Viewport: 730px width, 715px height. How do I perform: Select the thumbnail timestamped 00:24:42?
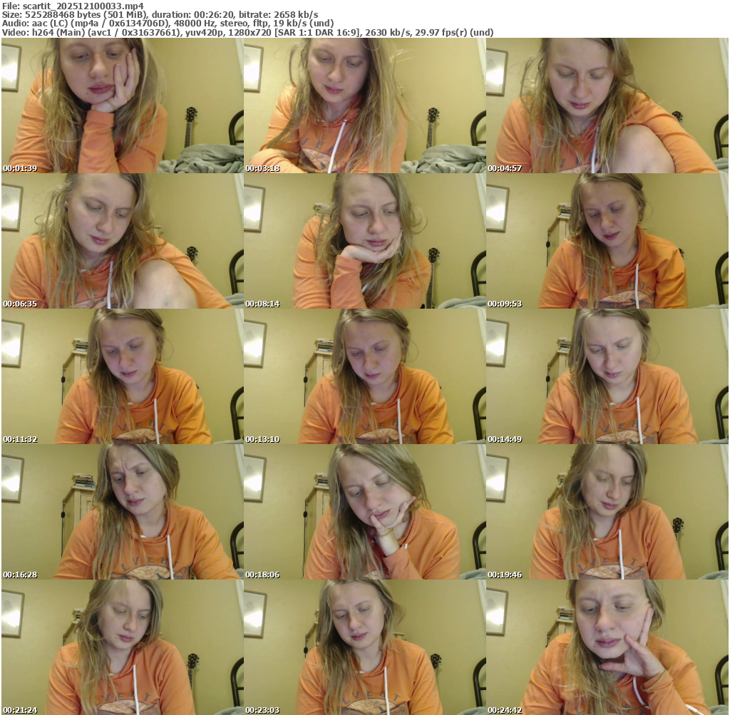(x=607, y=647)
